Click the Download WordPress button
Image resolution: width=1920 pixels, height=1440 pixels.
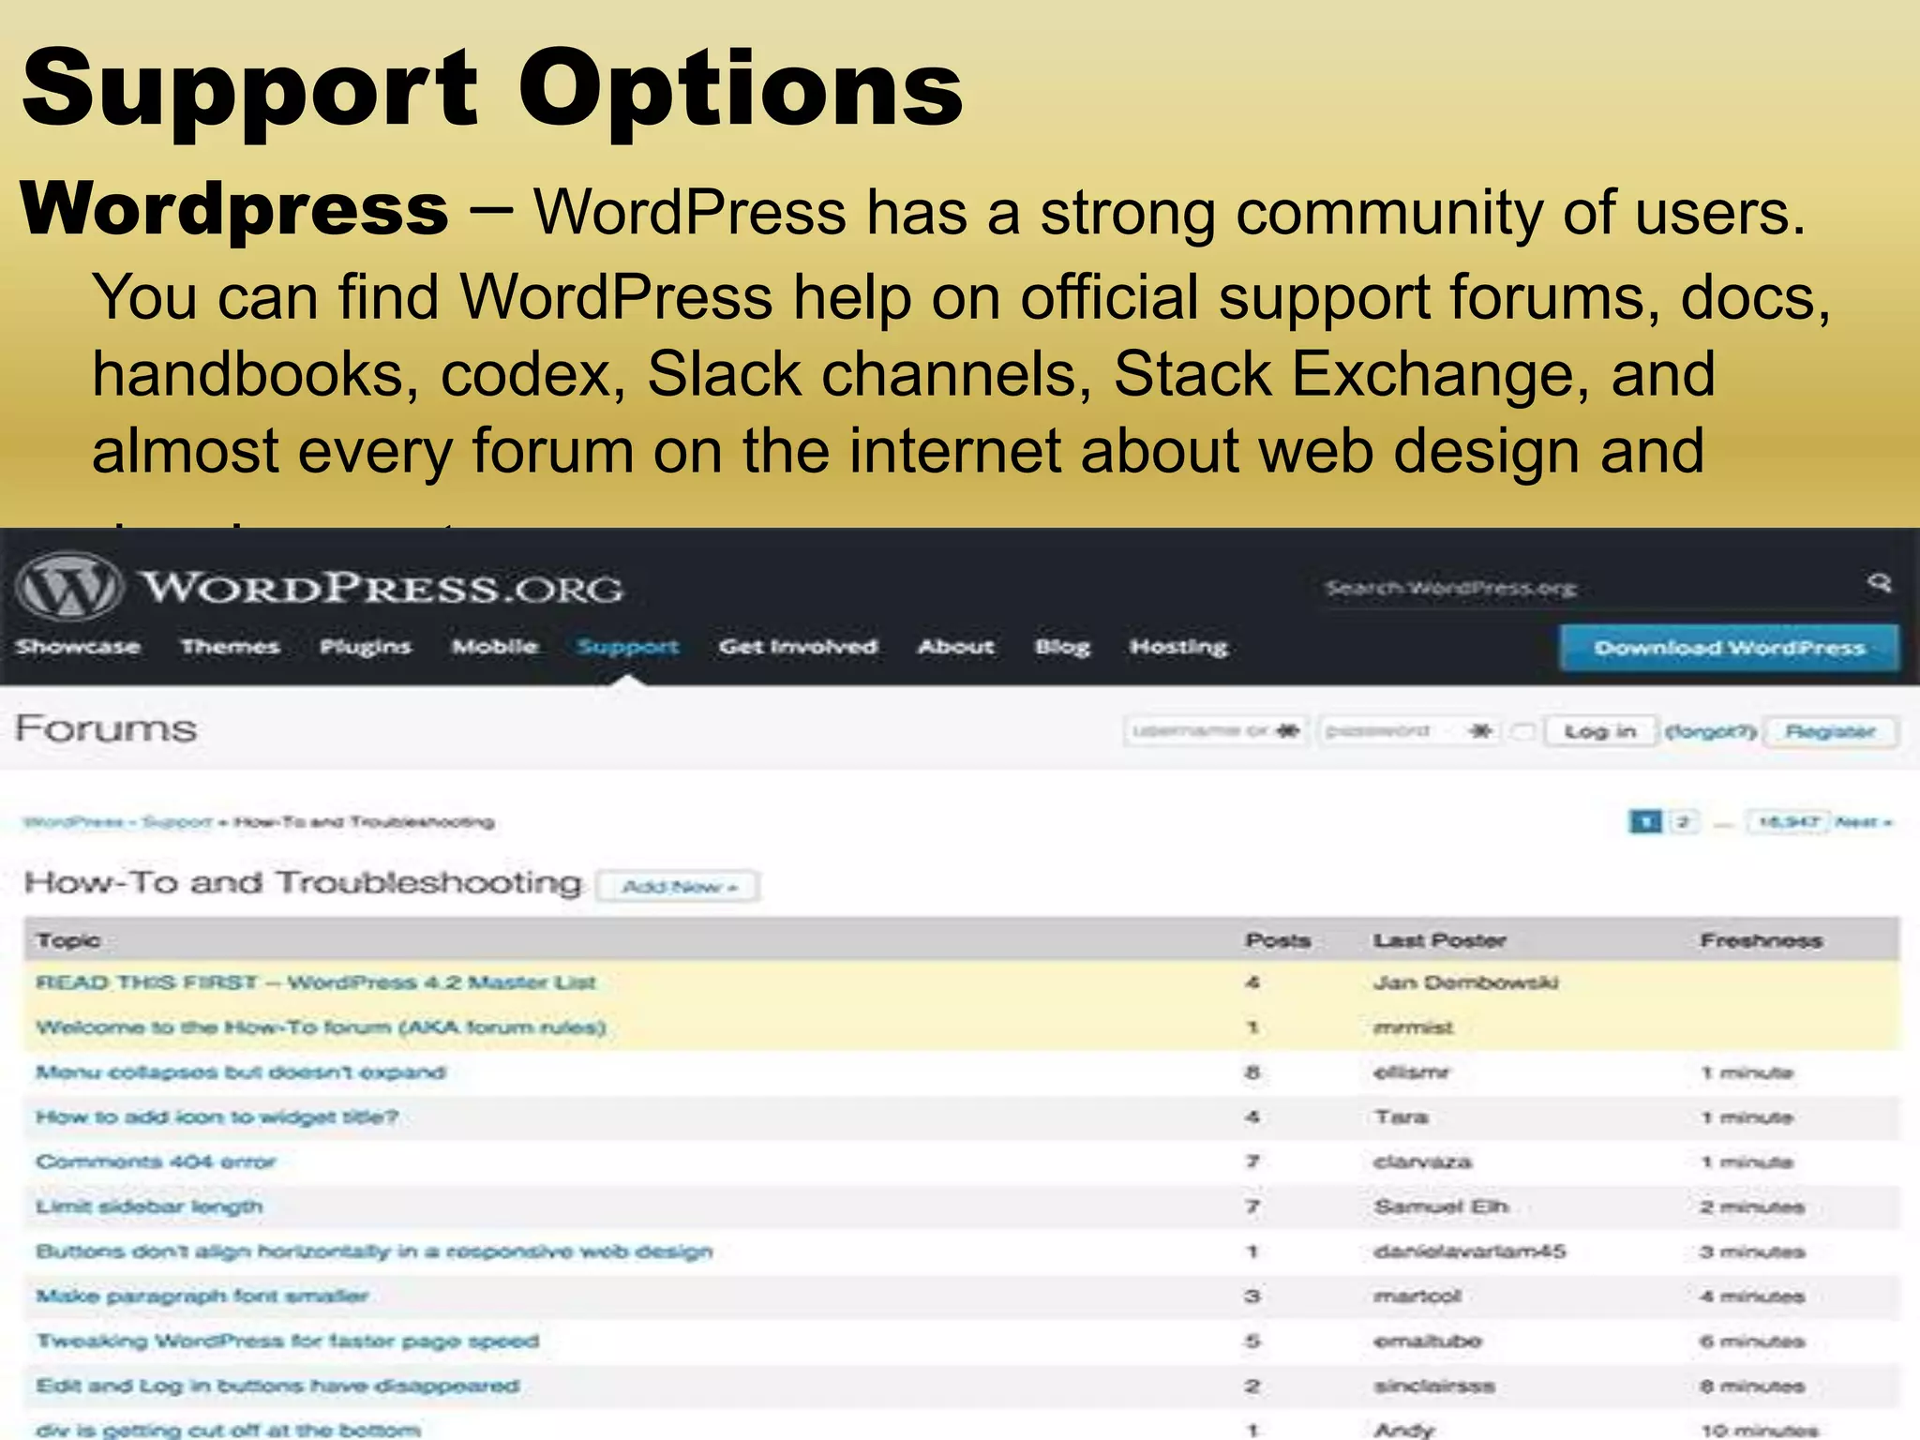pos(1730,648)
